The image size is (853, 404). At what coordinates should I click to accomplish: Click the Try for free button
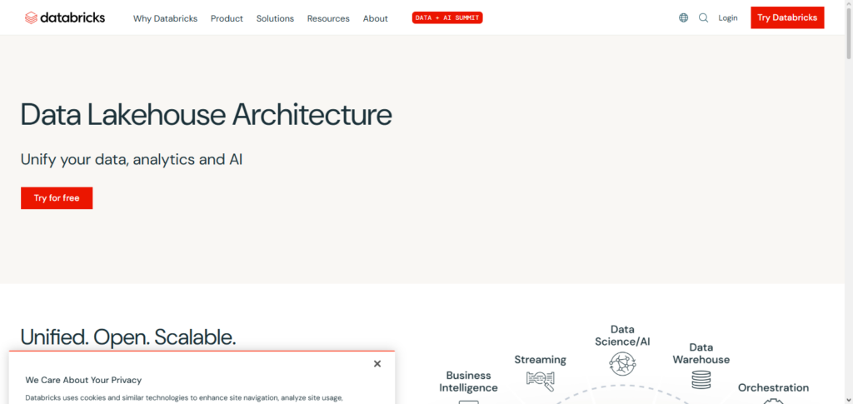coord(57,198)
